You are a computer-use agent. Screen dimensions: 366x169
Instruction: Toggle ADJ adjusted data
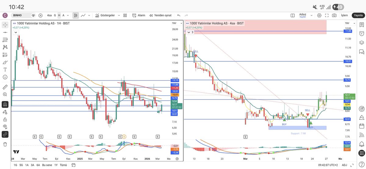click(x=344, y=165)
